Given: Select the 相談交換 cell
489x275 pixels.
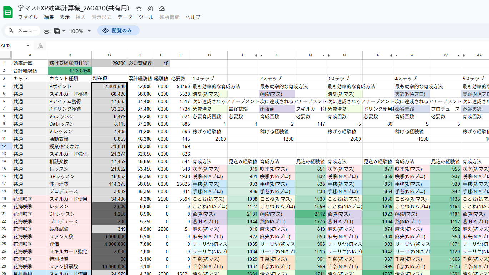Looking at the screenshot, I should click(70, 161).
